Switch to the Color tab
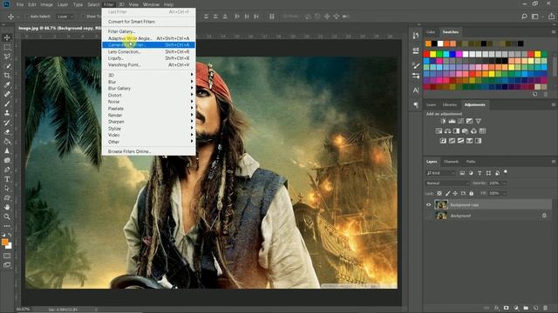The width and height of the screenshot is (558, 313). click(431, 32)
